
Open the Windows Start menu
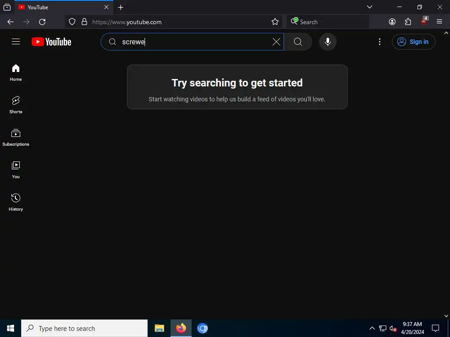pyautogui.click(x=11, y=328)
